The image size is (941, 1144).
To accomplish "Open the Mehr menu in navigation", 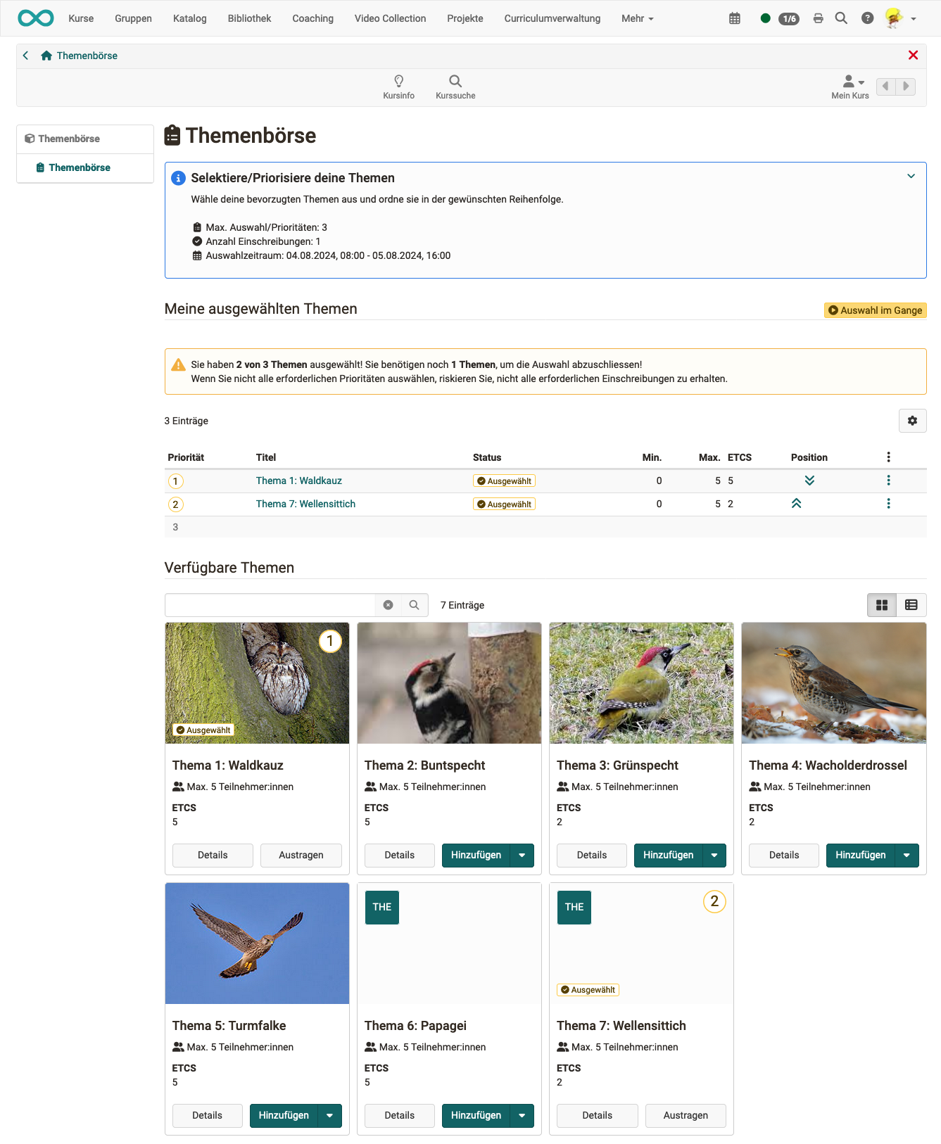I will tap(637, 18).
